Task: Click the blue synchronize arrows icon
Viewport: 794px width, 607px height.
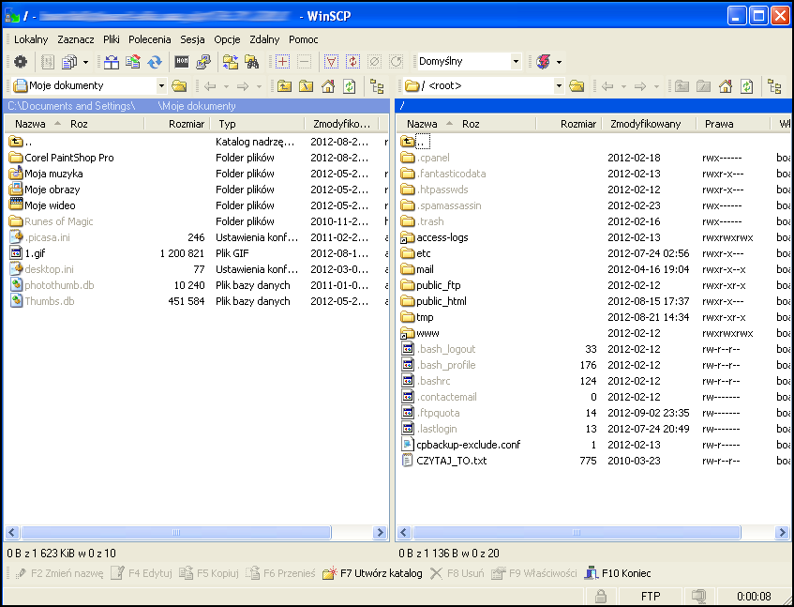Action: tap(155, 62)
